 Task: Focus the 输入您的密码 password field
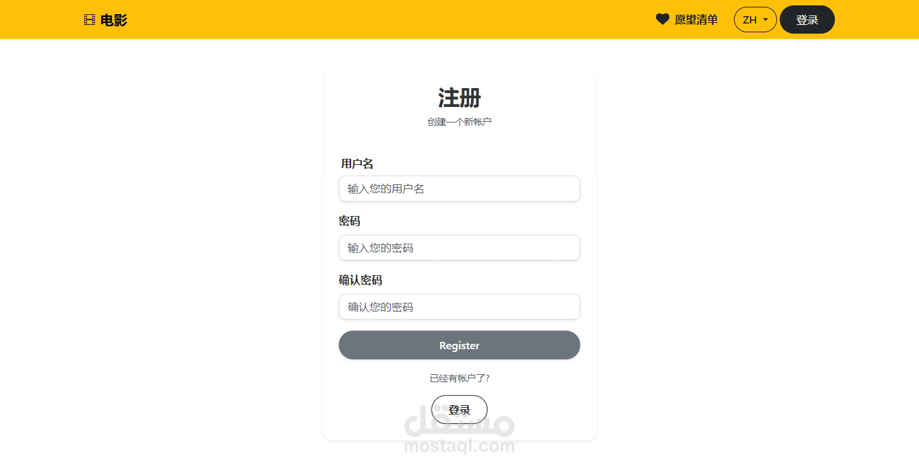[x=459, y=248]
